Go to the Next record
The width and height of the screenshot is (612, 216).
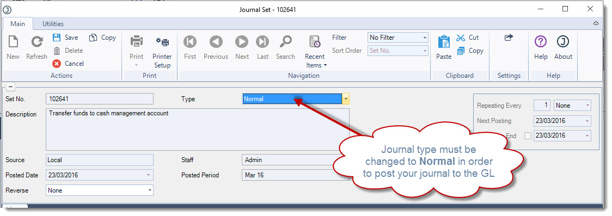pos(242,47)
